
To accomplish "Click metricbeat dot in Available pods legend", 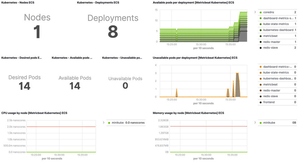I will point(260,36).
